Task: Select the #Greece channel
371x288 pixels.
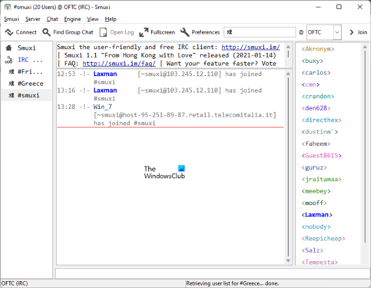Action: coord(26,83)
